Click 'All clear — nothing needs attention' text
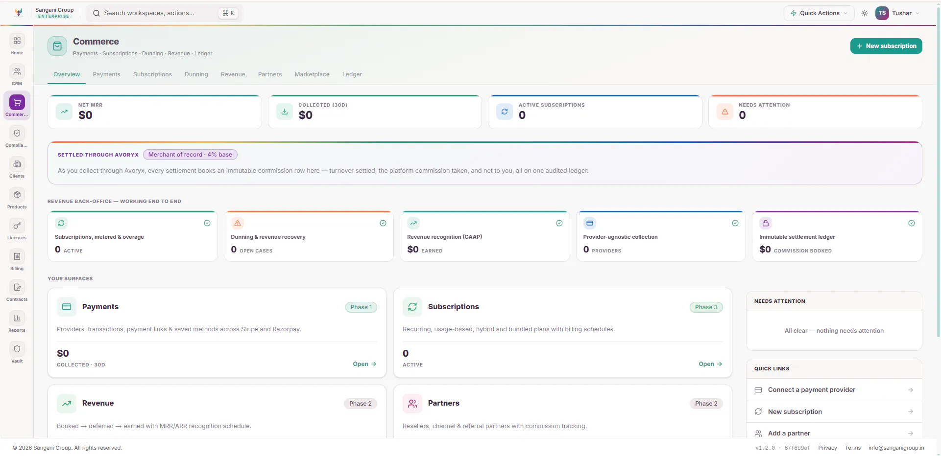The height and width of the screenshot is (456, 941). click(x=834, y=331)
